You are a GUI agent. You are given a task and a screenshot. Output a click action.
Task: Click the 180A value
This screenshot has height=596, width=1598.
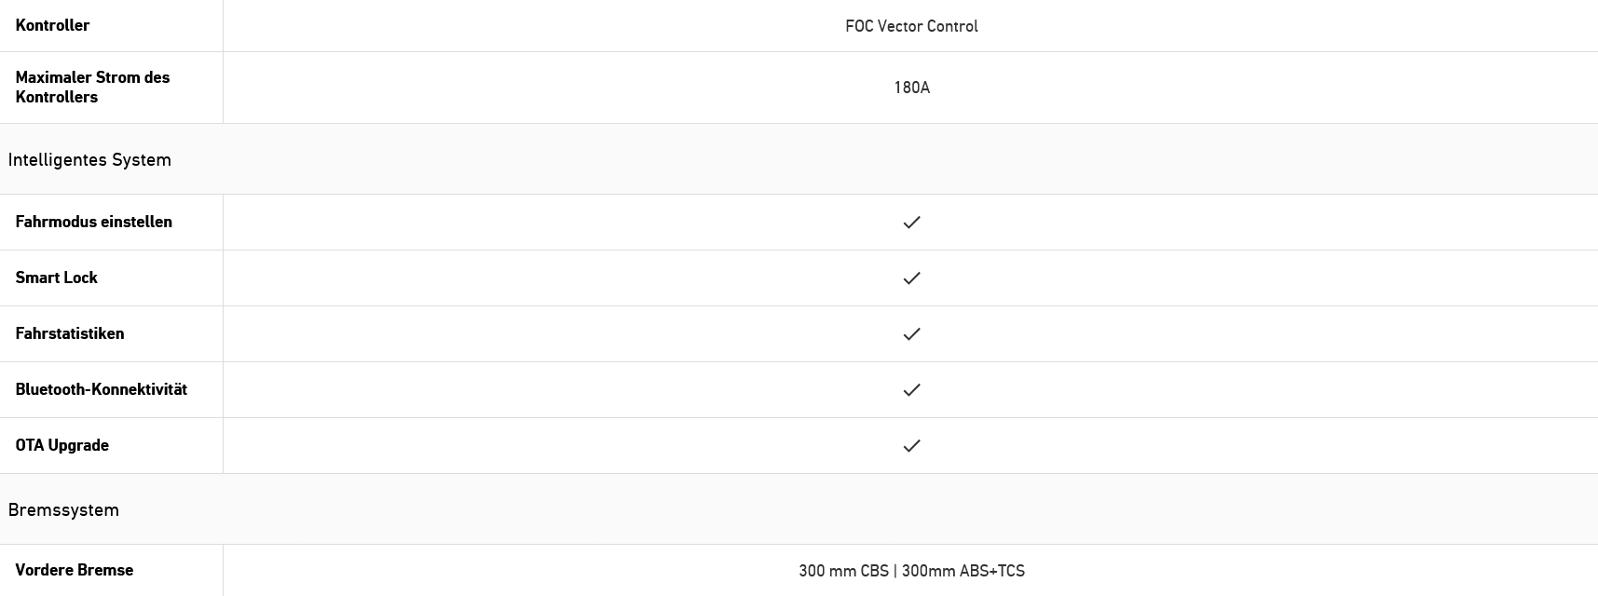tap(911, 88)
